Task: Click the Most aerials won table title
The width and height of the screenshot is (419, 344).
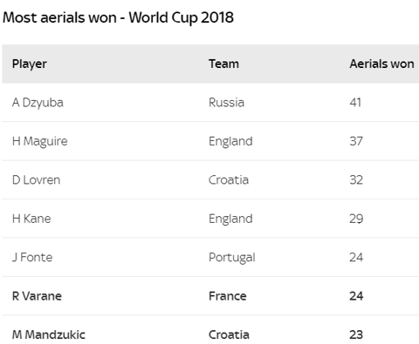Action: click(118, 17)
